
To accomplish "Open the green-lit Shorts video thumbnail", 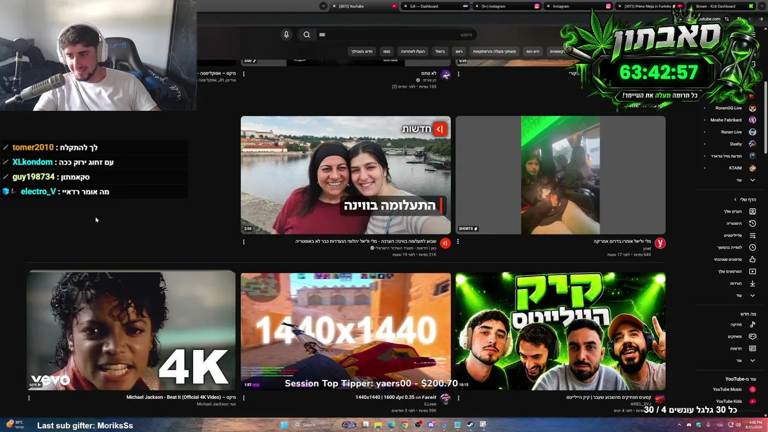I will (560, 175).
